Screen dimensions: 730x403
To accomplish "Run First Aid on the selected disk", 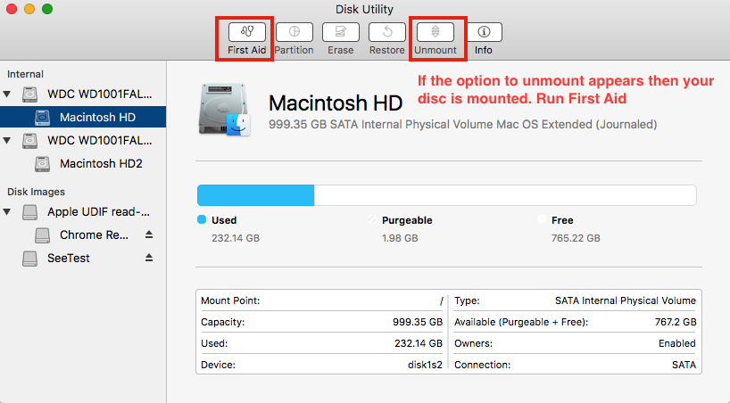I will (x=246, y=32).
